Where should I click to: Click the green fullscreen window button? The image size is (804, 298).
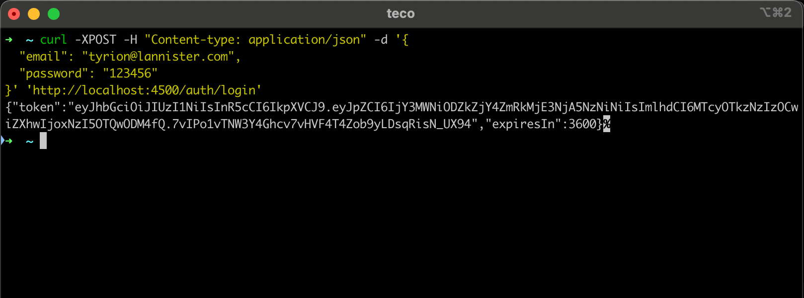54,14
